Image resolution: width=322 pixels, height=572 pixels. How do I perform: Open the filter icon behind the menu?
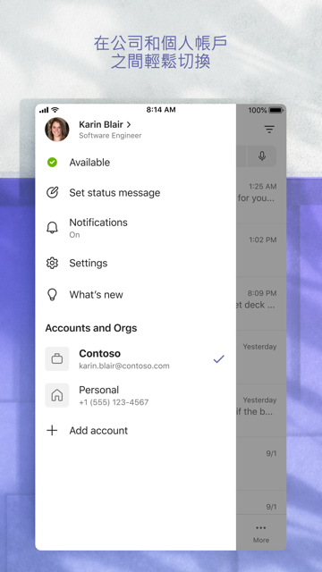[269, 129]
